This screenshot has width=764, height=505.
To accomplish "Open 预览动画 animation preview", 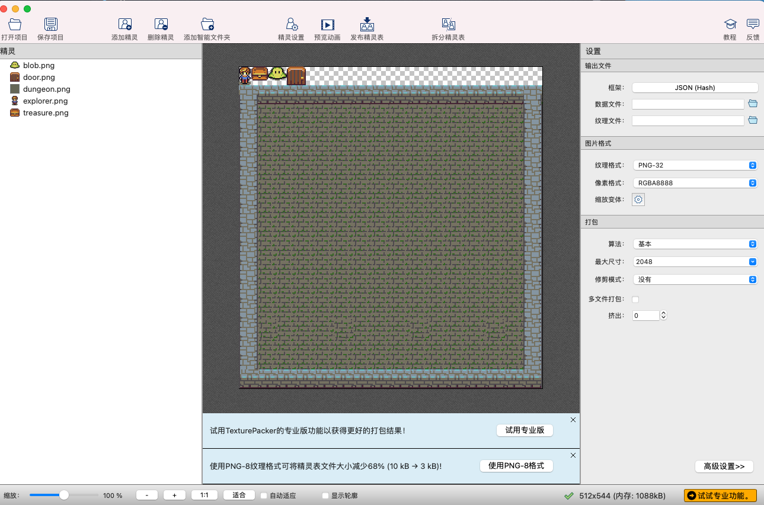I will 327,24.
